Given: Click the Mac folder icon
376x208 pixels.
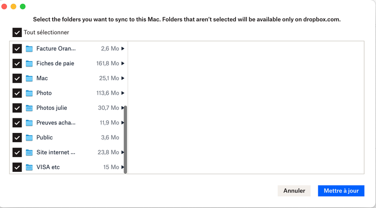Looking at the screenshot, I should pyautogui.click(x=30, y=78).
